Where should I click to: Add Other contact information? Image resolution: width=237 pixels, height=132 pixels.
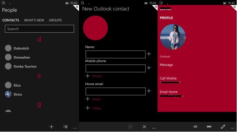click(93, 108)
